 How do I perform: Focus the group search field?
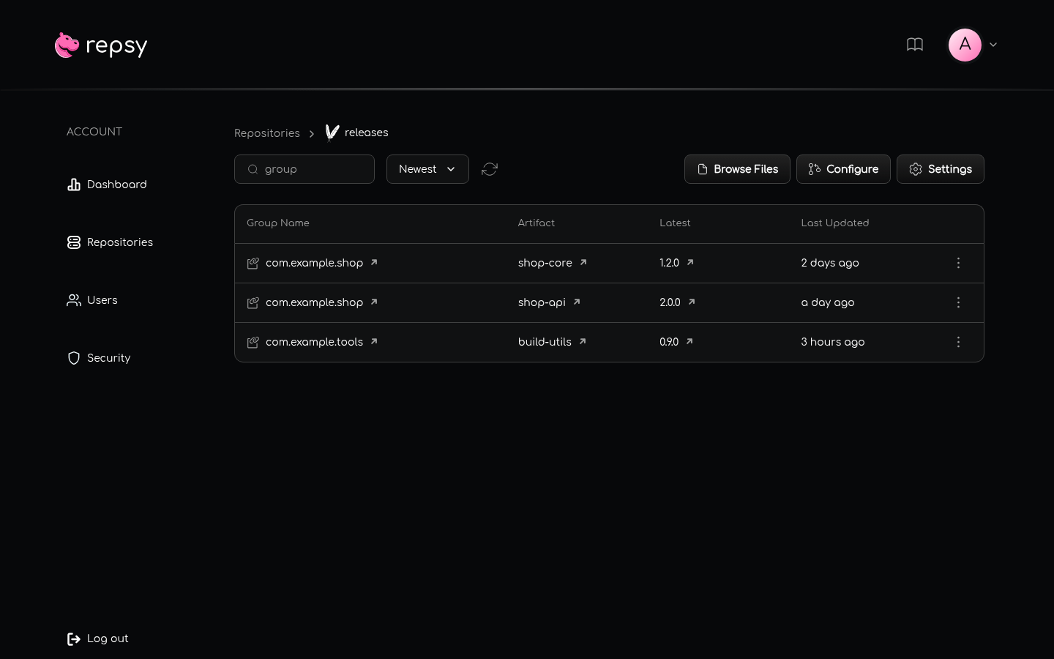[304, 169]
